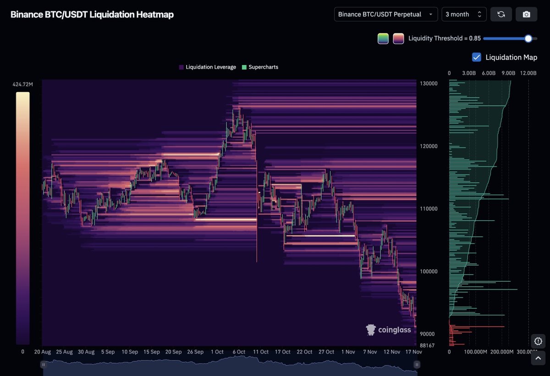Select the green-blue color scheme swatch
The image size is (550, 376).
pyautogui.click(x=383, y=38)
